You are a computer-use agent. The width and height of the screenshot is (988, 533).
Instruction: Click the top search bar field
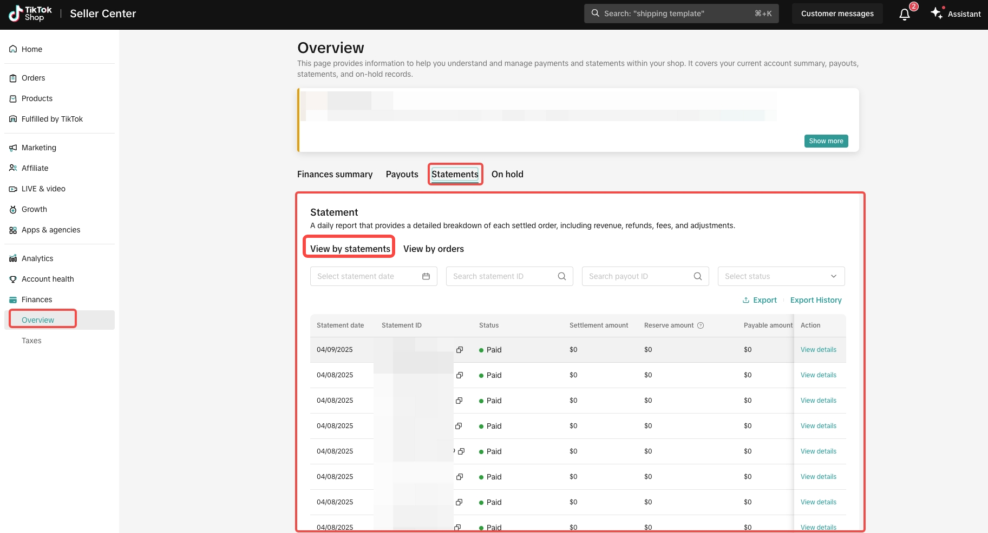click(682, 14)
